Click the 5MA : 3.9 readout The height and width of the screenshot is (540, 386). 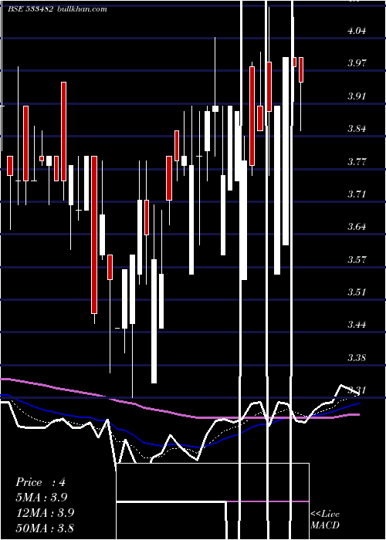point(42,498)
